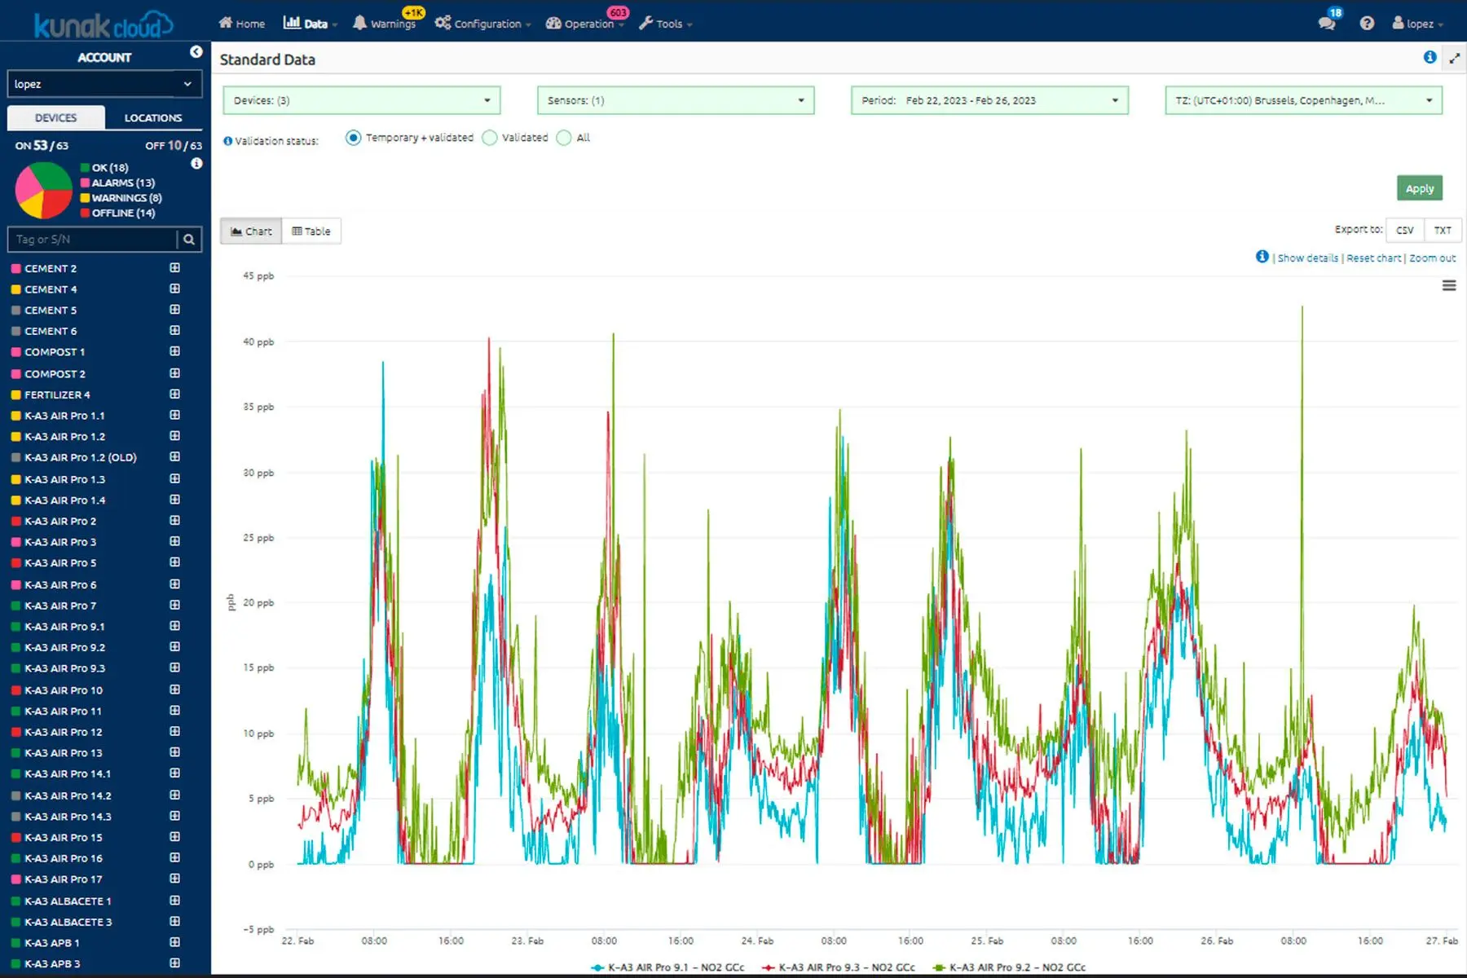
Task: Collapse the account sidebar arrow
Action: [196, 52]
